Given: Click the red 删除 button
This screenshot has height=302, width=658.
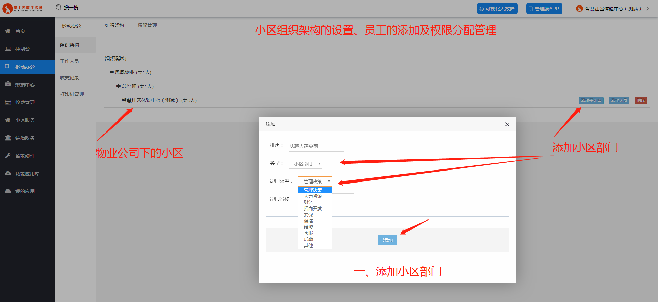Looking at the screenshot, I should click(x=641, y=101).
